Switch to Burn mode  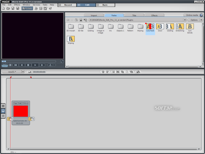click(106, 5)
